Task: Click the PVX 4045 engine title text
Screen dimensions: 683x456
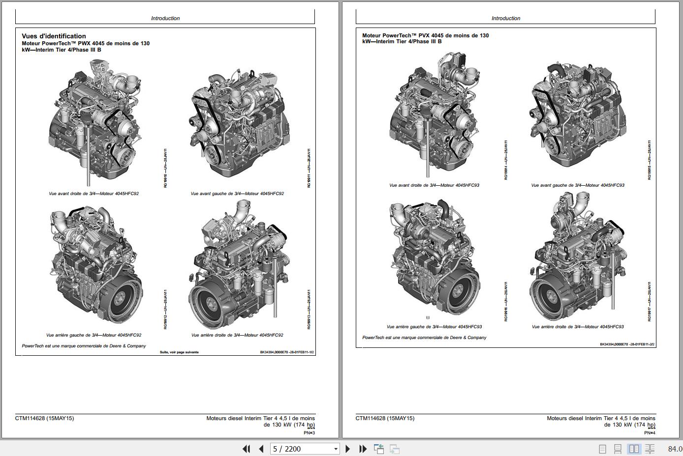Action: coord(426,38)
